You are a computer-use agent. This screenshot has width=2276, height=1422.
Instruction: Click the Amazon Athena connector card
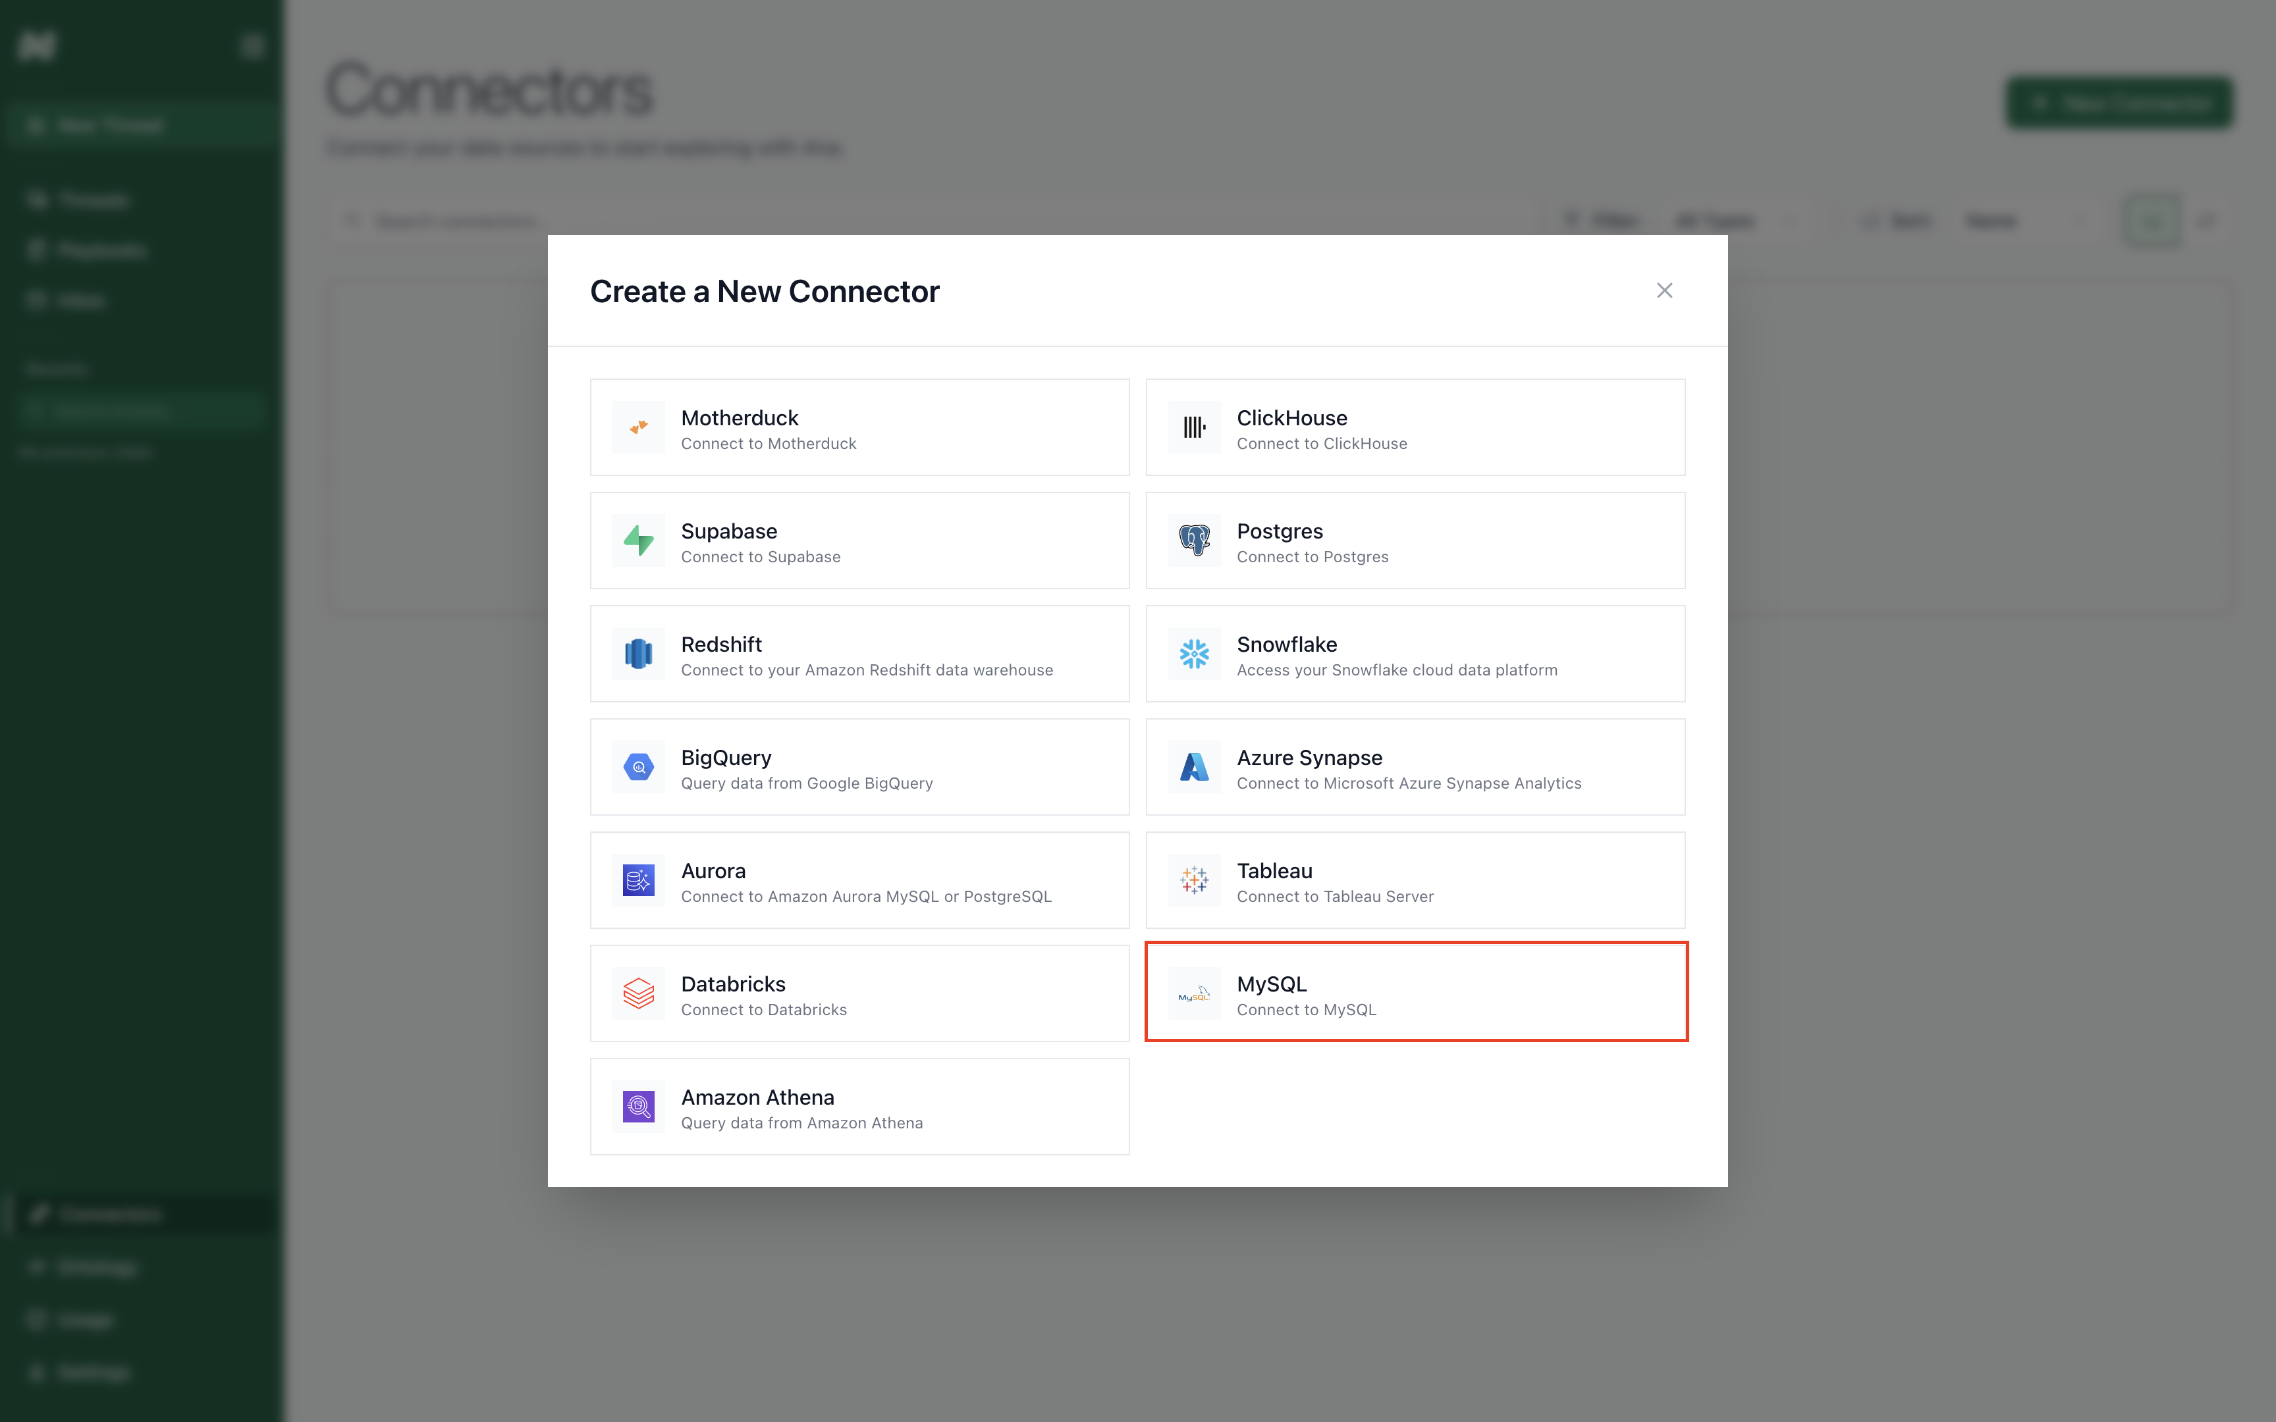[x=859, y=1107]
